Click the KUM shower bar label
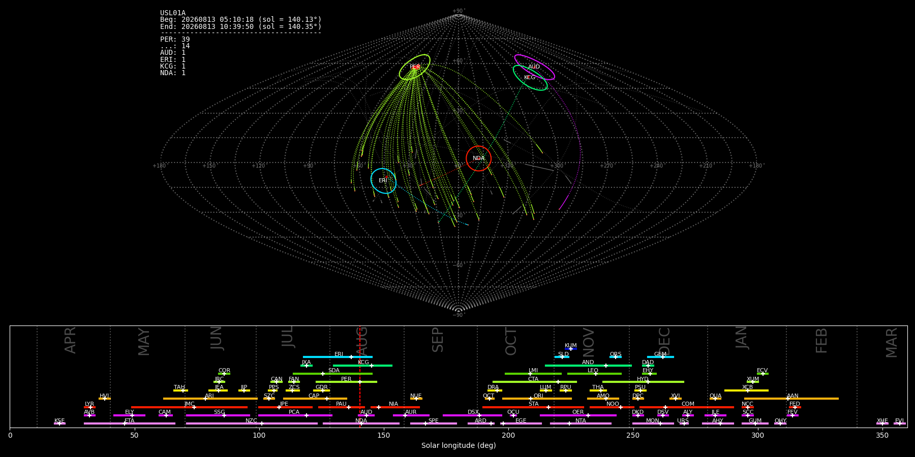The image size is (915, 457). pyautogui.click(x=571, y=346)
